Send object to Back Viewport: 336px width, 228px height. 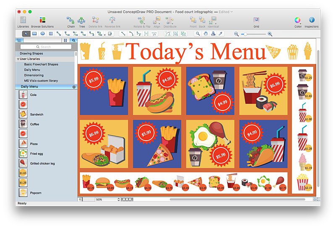202,22
